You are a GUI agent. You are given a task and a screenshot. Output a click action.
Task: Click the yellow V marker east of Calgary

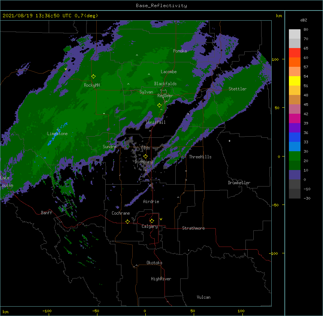161,219
